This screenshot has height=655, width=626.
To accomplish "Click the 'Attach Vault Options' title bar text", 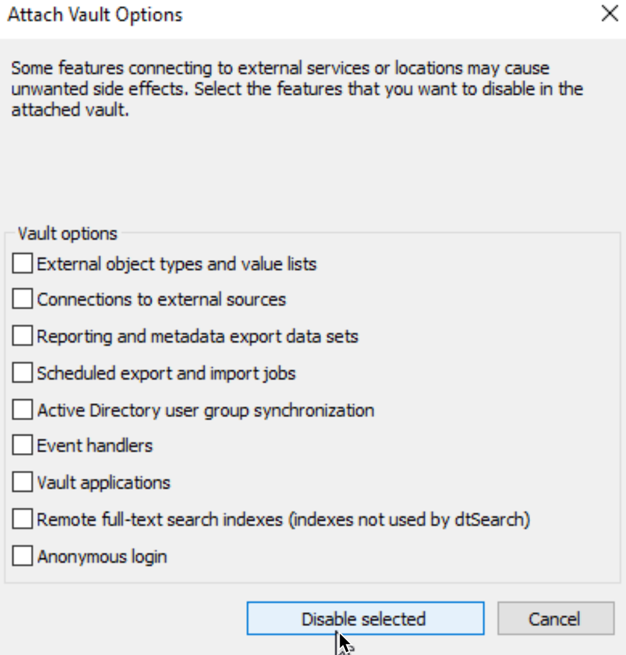I will click(x=95, y=15).
